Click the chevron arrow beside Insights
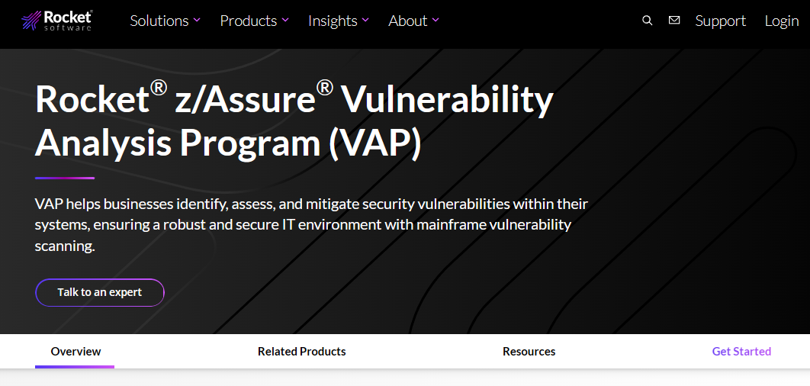The image size is (810, 386). pyautogui.click(x=365, y=21)
